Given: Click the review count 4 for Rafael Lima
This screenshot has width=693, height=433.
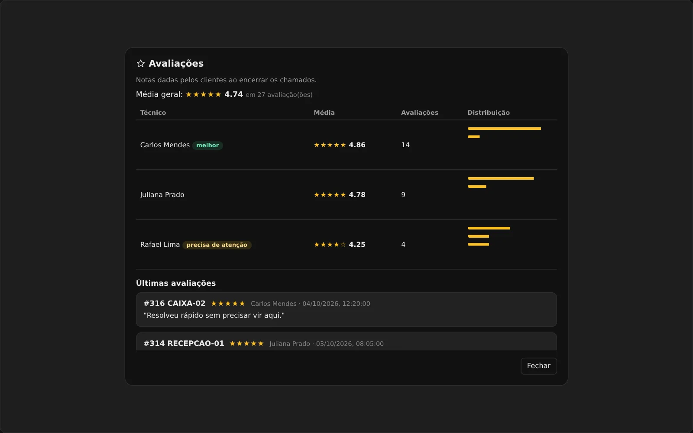Looking at the screenshot, I should 403,245.
